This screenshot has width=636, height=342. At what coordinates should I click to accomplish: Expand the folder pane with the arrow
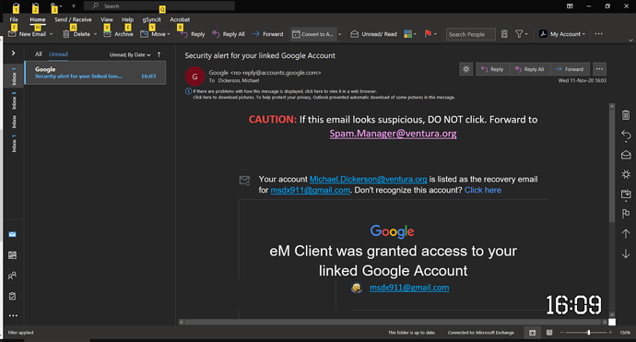tap(13, 53)
